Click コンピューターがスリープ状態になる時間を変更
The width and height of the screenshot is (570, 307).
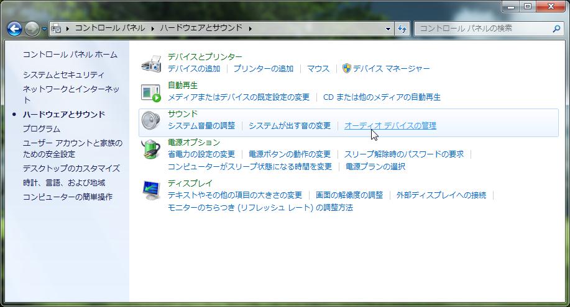tap(250, 167)
